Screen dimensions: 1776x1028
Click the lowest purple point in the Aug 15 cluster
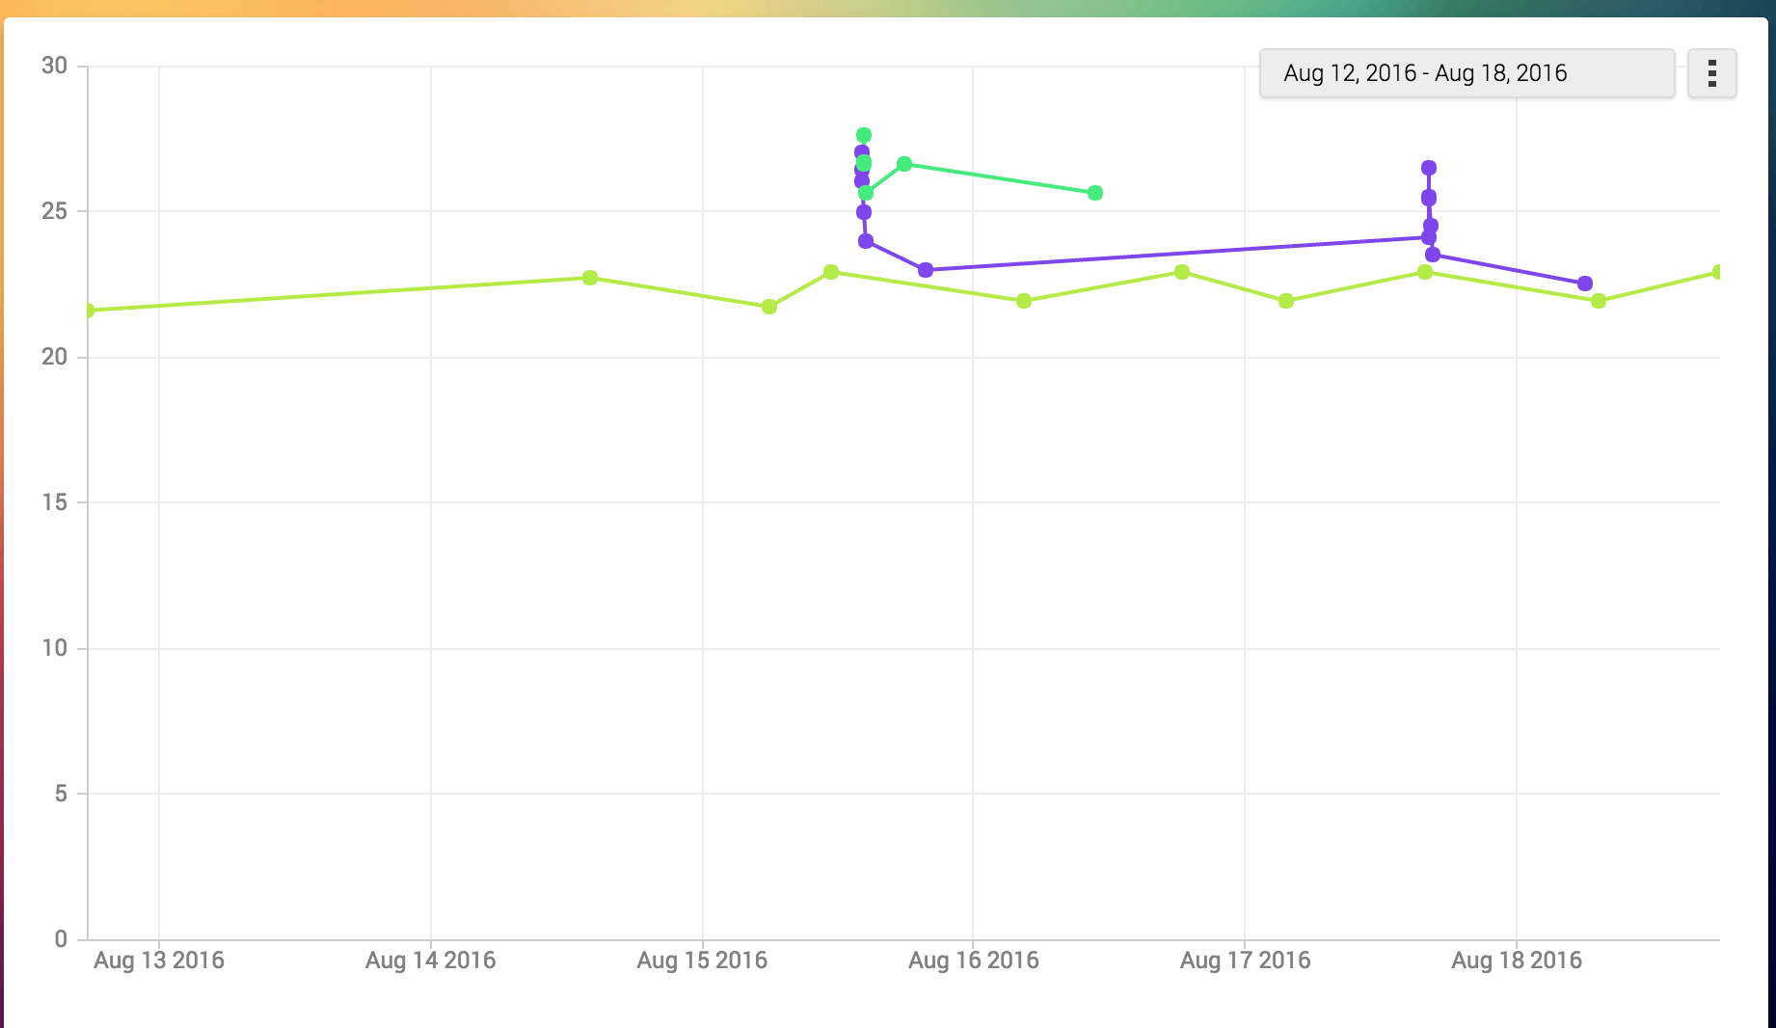tap(866, 241)
